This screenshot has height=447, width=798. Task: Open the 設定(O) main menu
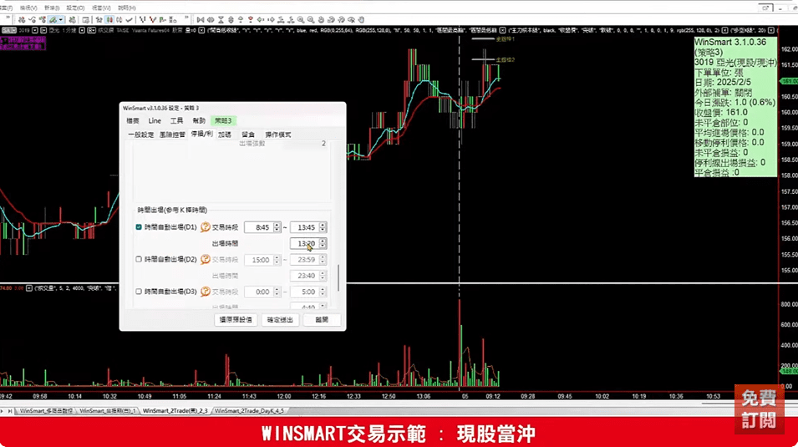point(75,8)
